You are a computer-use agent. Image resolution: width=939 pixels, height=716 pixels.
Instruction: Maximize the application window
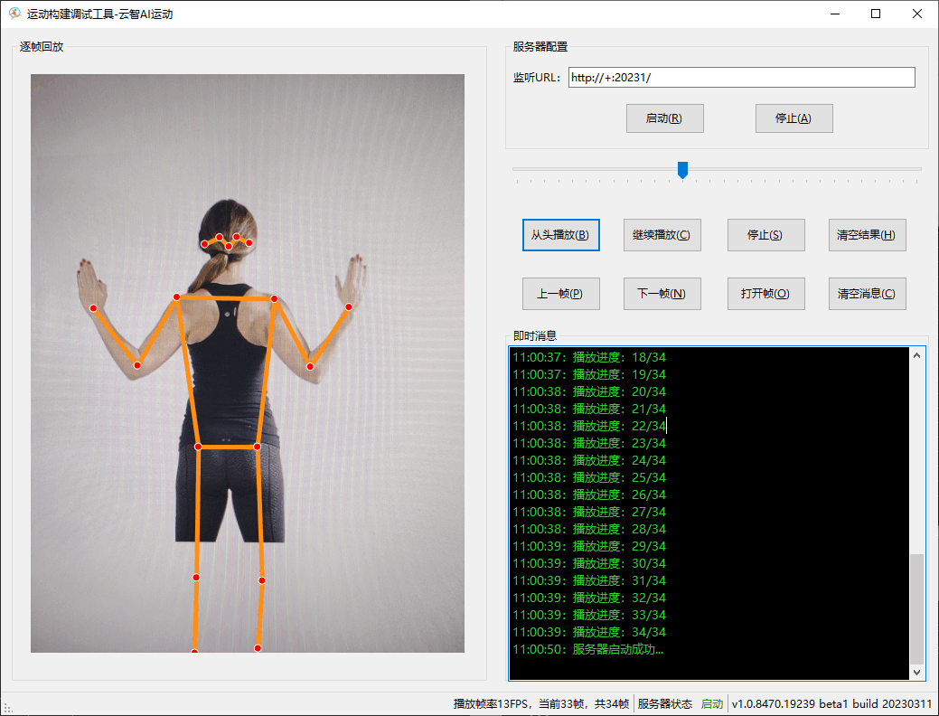[x=875, y=14]
